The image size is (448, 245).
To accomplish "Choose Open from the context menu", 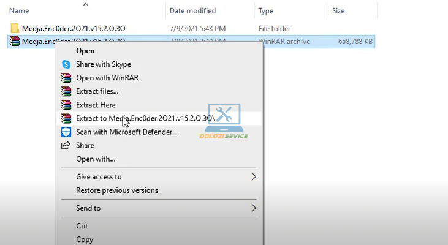I will click(85, 51).
